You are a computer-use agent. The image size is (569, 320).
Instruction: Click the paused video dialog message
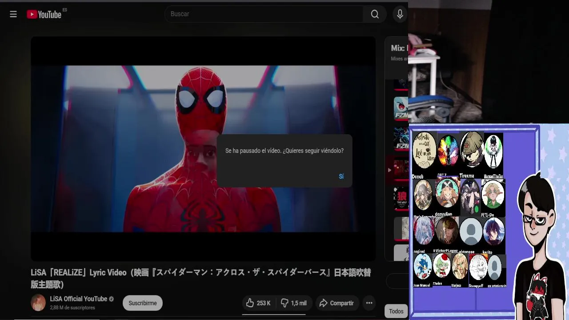pos(284,151)
